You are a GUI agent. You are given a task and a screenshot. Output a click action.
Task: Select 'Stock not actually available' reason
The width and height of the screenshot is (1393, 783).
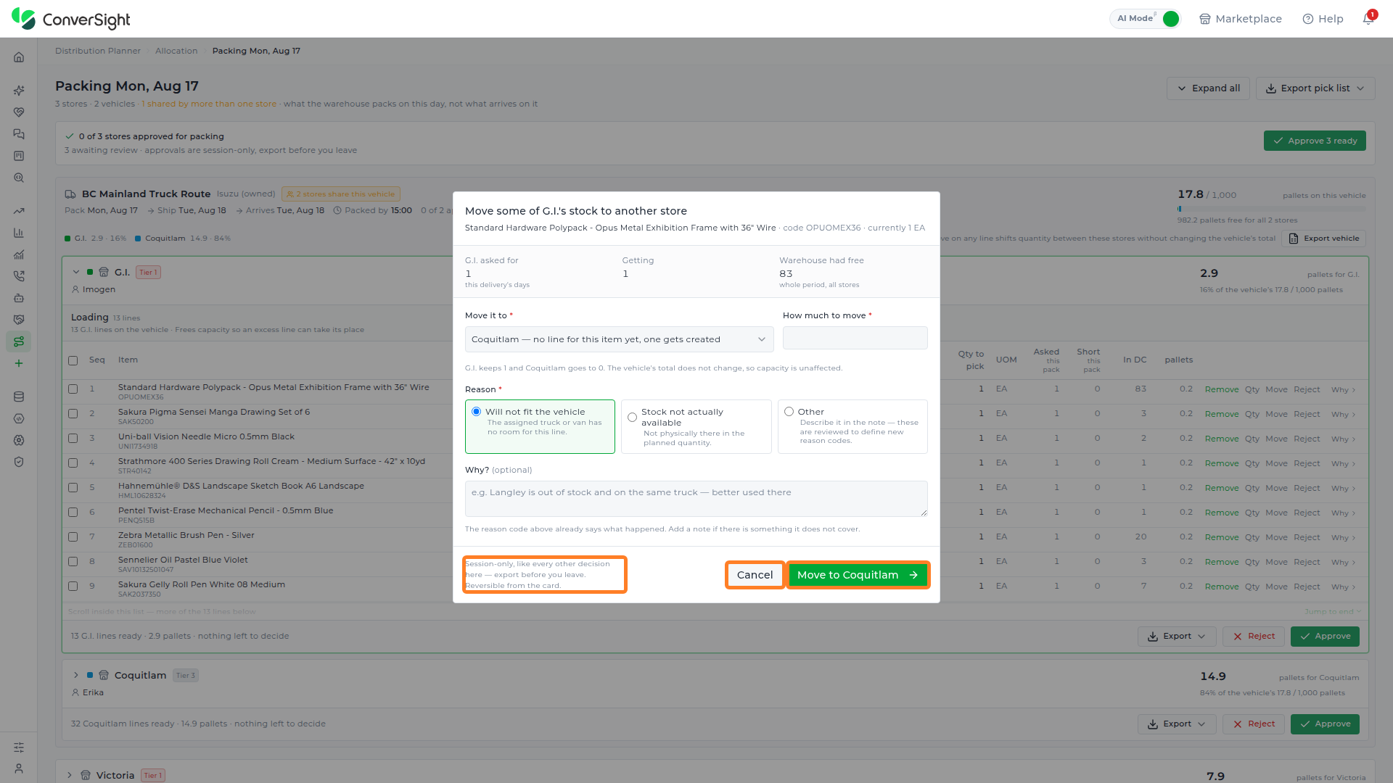696,426
